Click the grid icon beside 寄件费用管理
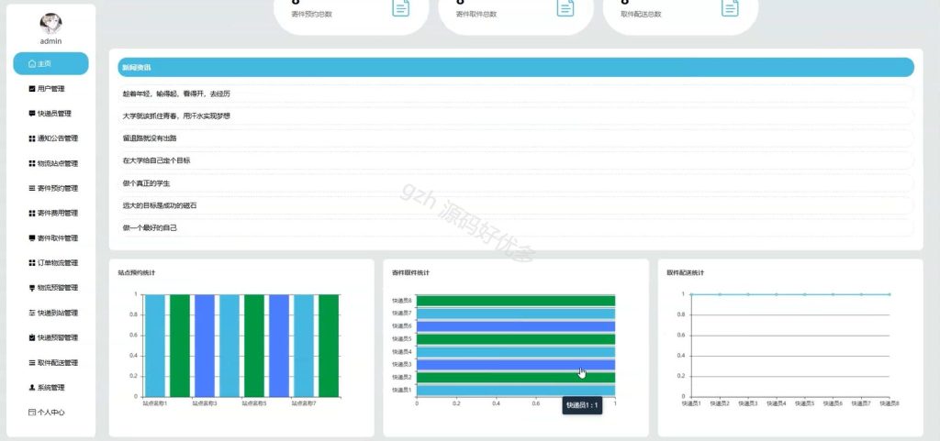This screenshot has width=940, height=441. click(x=32, y=213)
